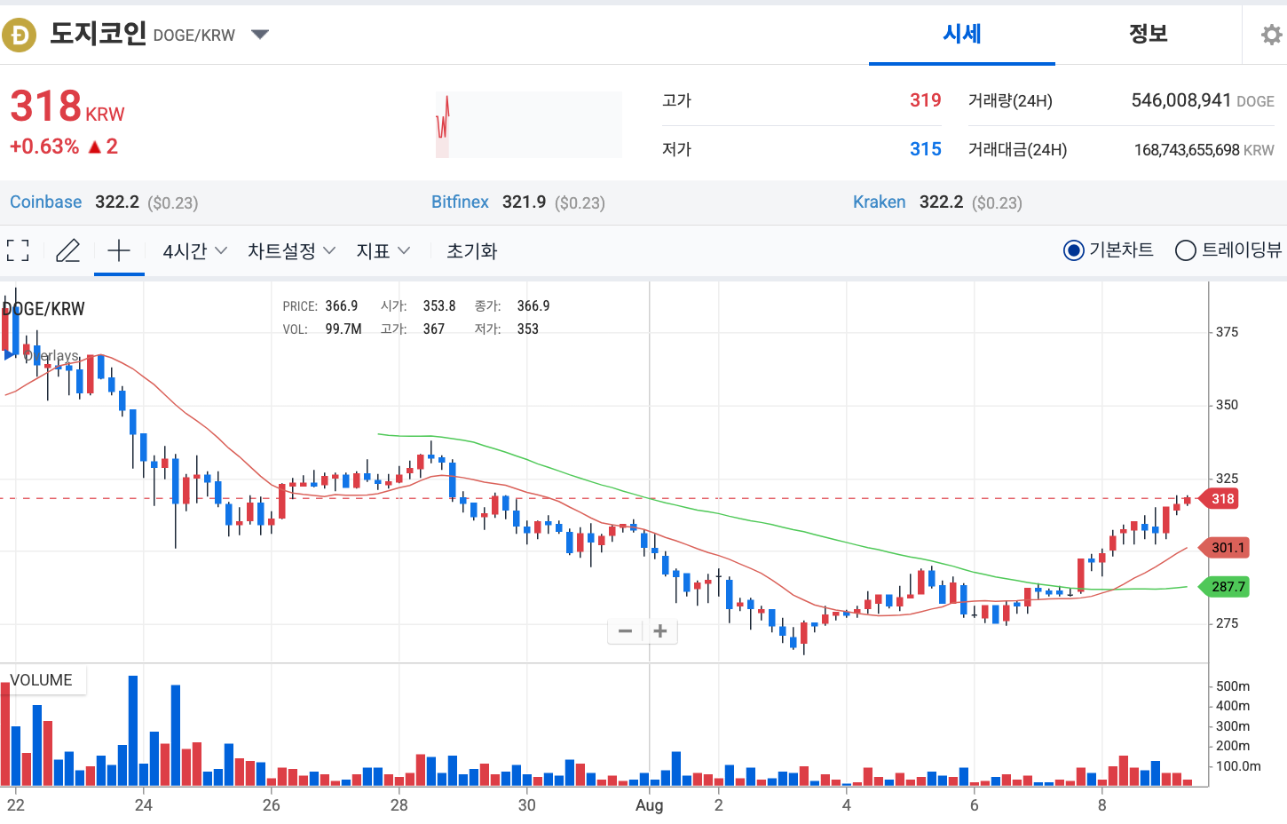1287x824 pixels.
Task: Click the 저가 value 315
Action: point(925,149)
